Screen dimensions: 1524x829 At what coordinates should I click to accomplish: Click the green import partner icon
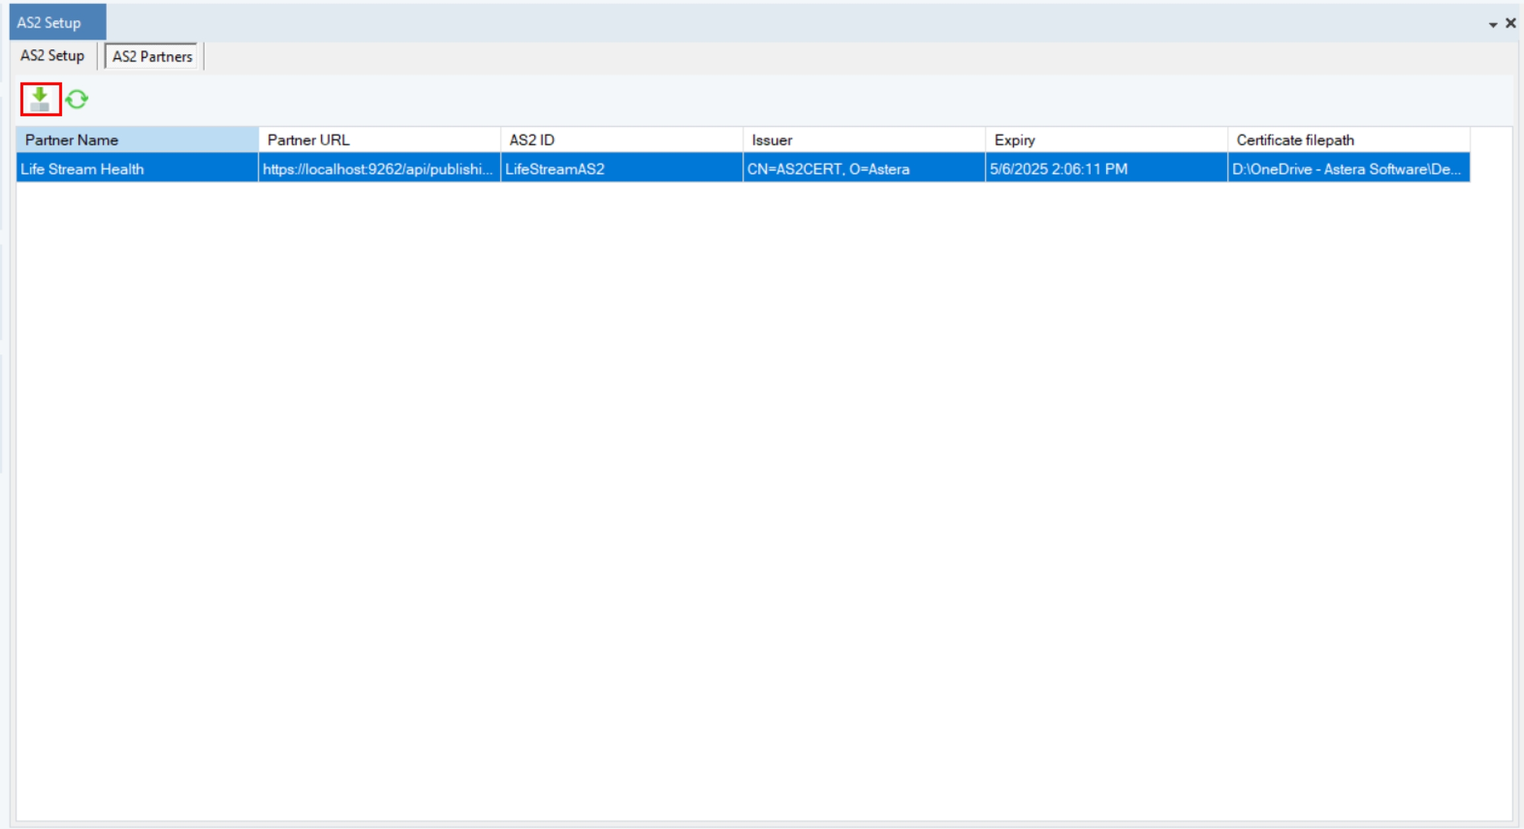(x=40, y=99)
